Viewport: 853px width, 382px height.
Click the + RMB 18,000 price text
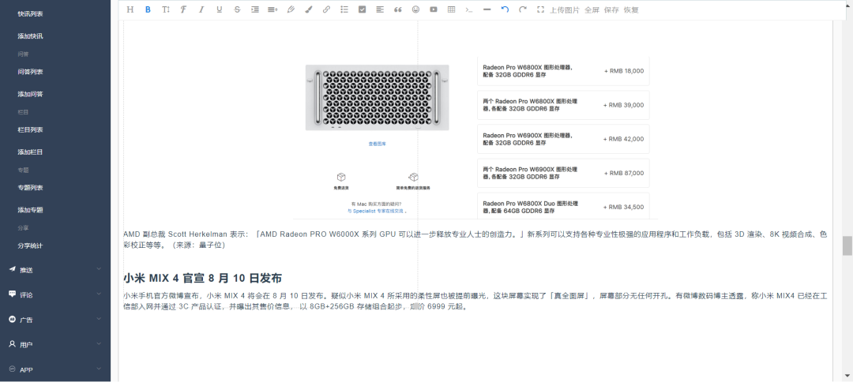click(x=623, y=71)
